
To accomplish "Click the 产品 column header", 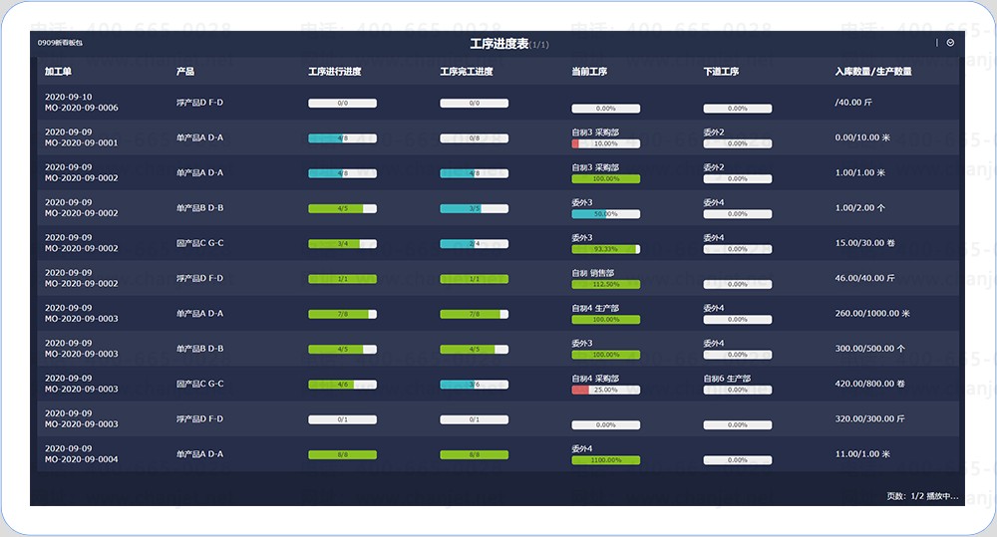I will point(185,71).
